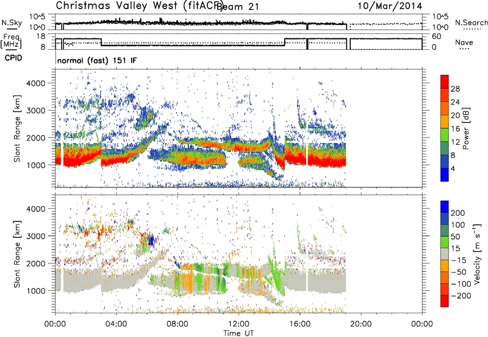Viewport: 488px width, 337px height.
Task: Select the 'CPID' row label
Action: (x=13, y=58)
